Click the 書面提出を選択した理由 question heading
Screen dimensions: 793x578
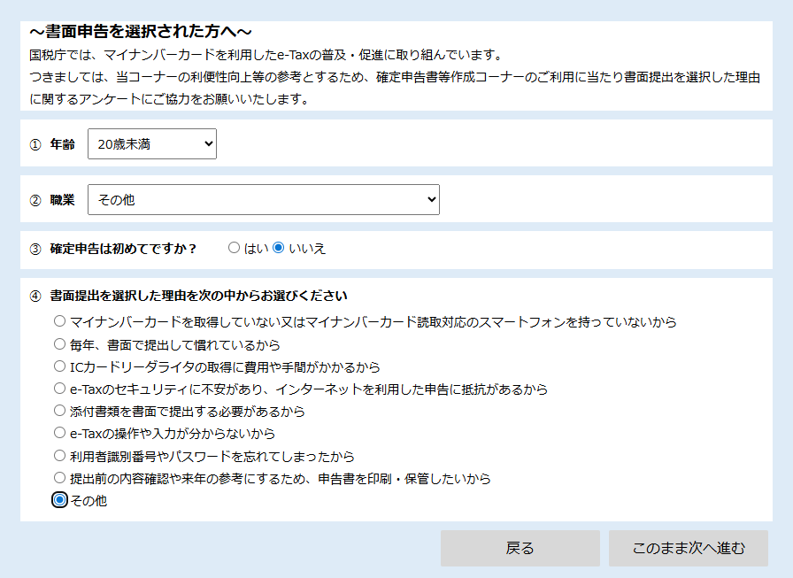pos(198,296)
